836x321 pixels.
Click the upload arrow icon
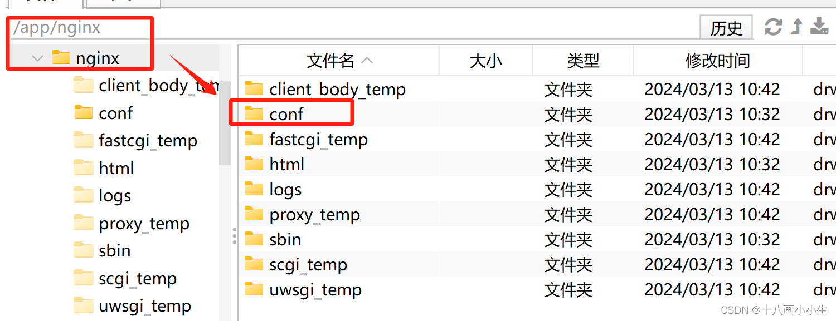pyautogui.click(x=797, y=27)
